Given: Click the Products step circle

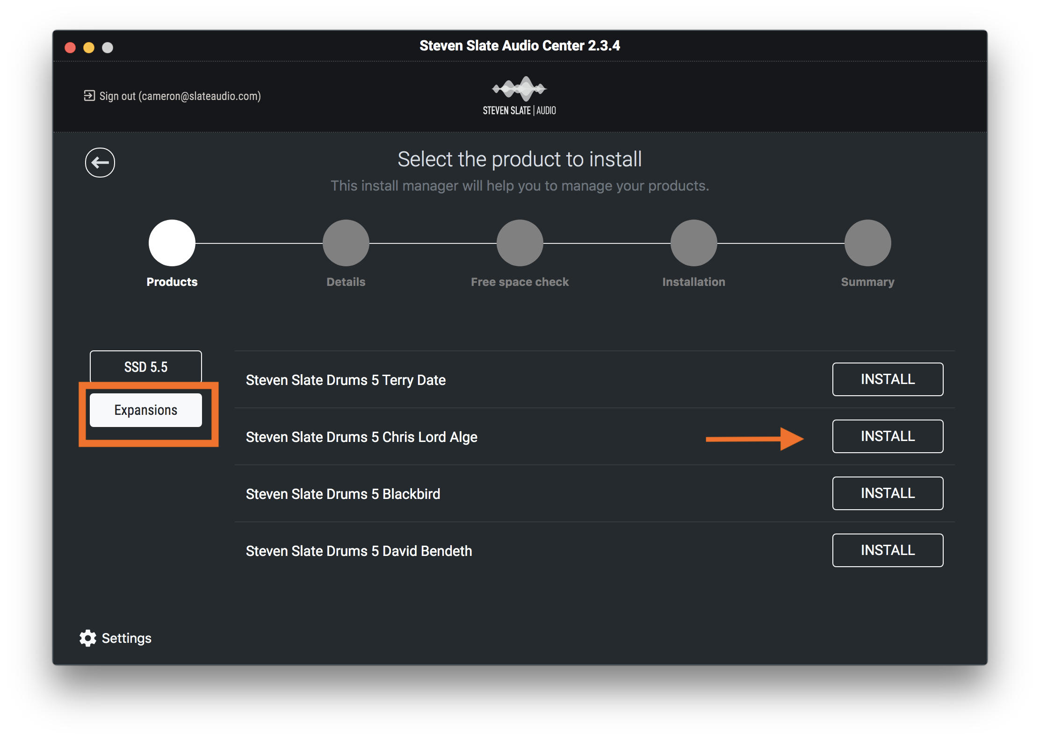Looking at the screenshot, I should (172, 243).
